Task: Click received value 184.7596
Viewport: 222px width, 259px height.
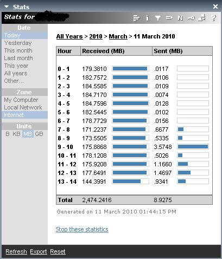Action: pyautogui.click(x=94, y=103)
